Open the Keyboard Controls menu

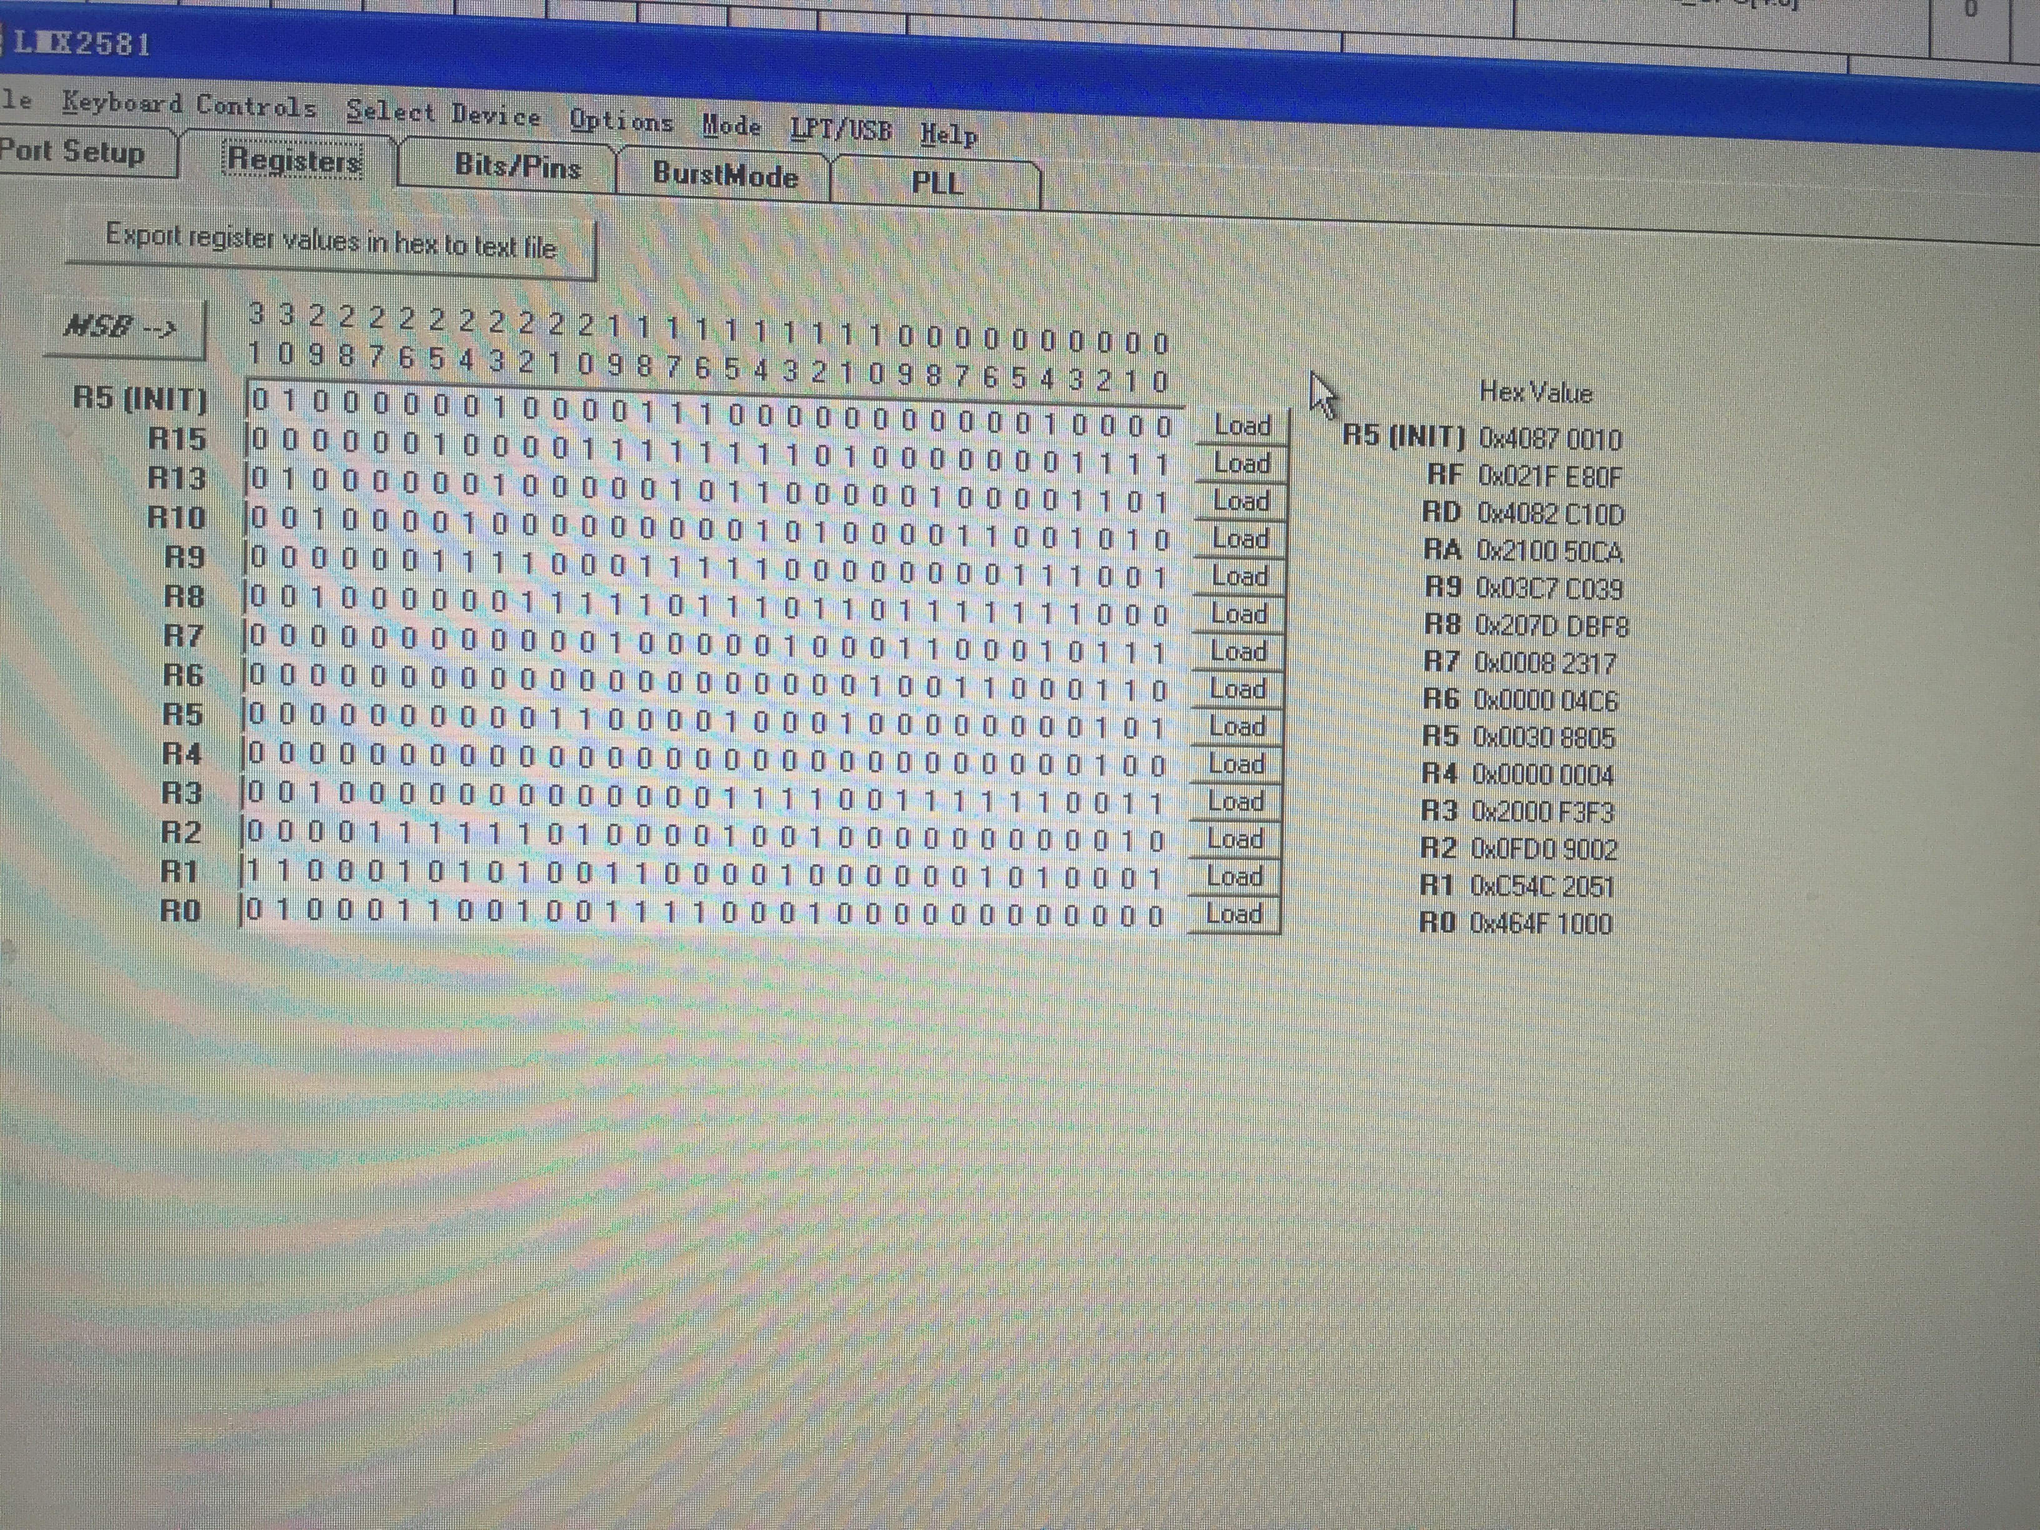tap(189, 104)
